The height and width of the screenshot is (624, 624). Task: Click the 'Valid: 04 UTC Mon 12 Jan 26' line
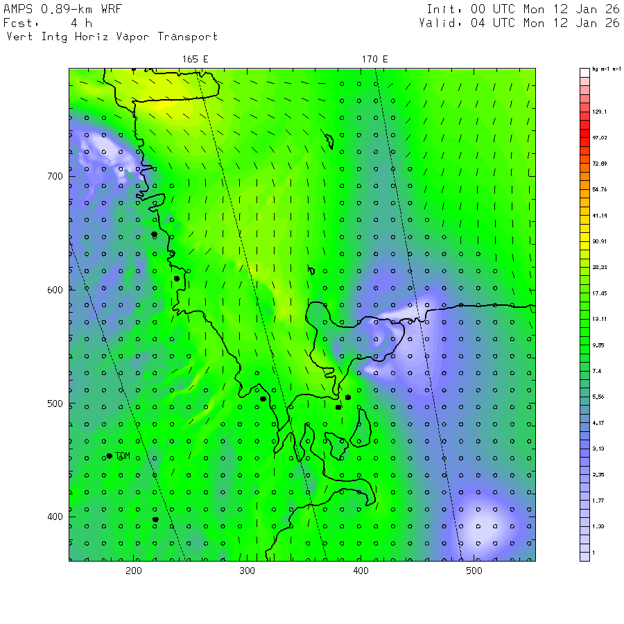(519, 23)
